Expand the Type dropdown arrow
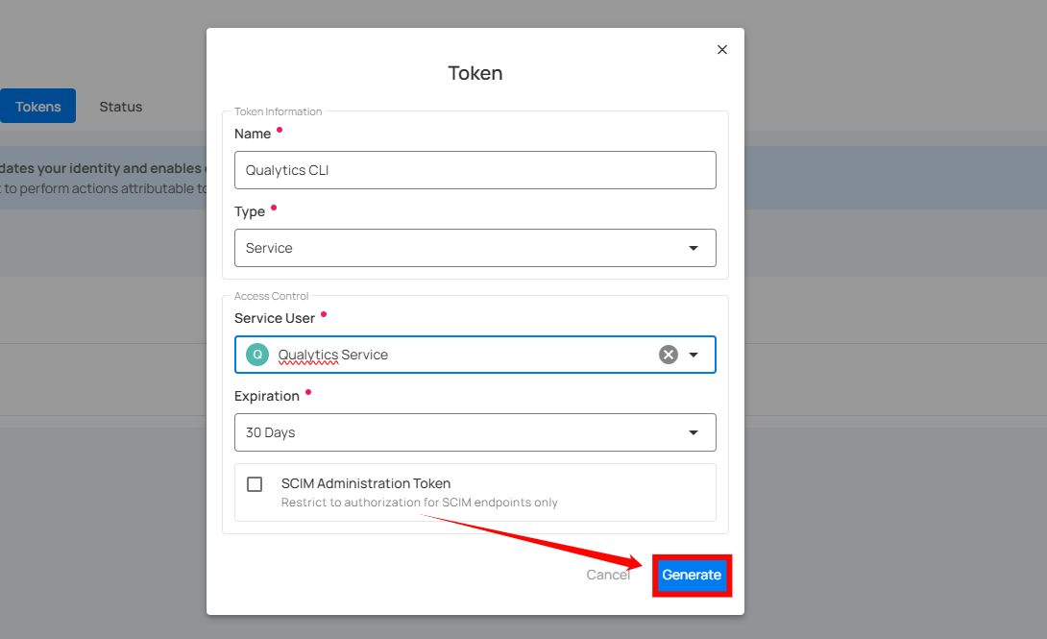Viewport: 1047px width, 639px height. 694,248
